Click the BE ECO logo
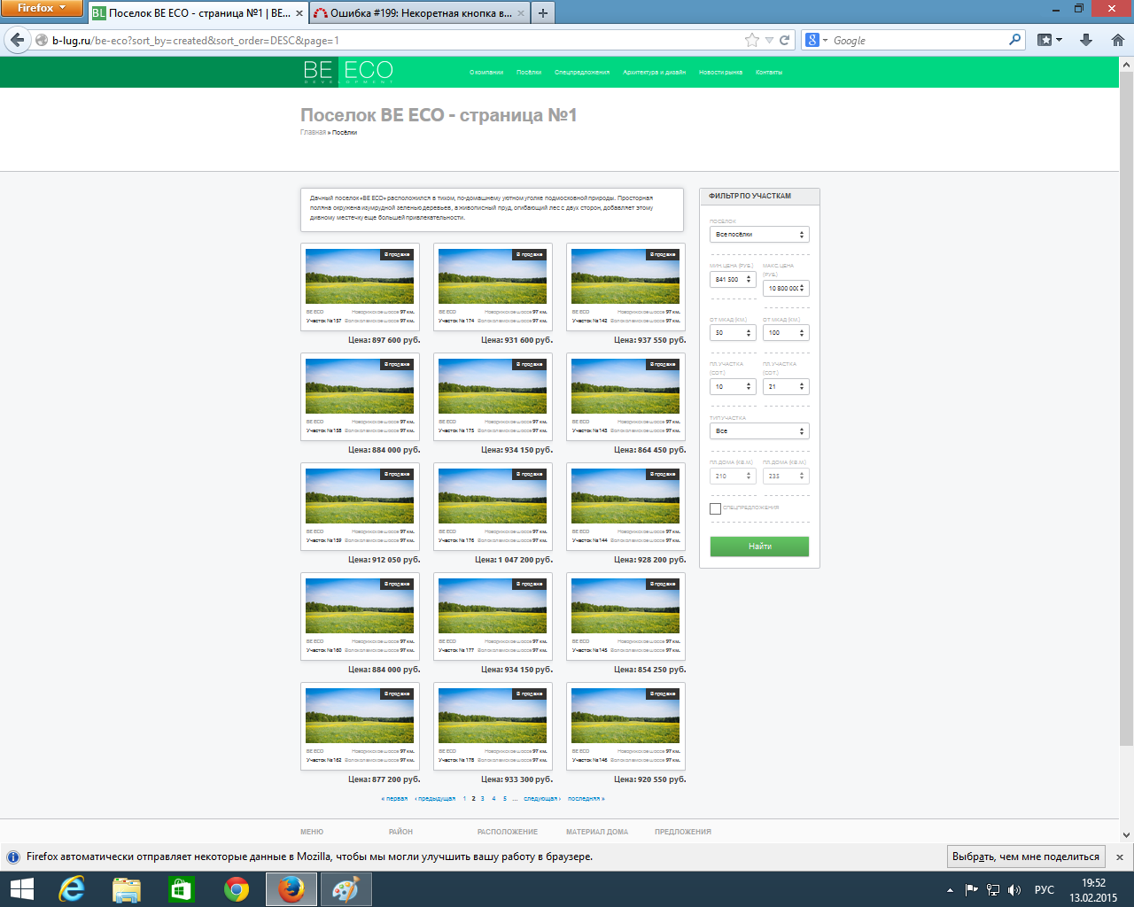This screenshot has height=907, width=1134. point(348,72)
